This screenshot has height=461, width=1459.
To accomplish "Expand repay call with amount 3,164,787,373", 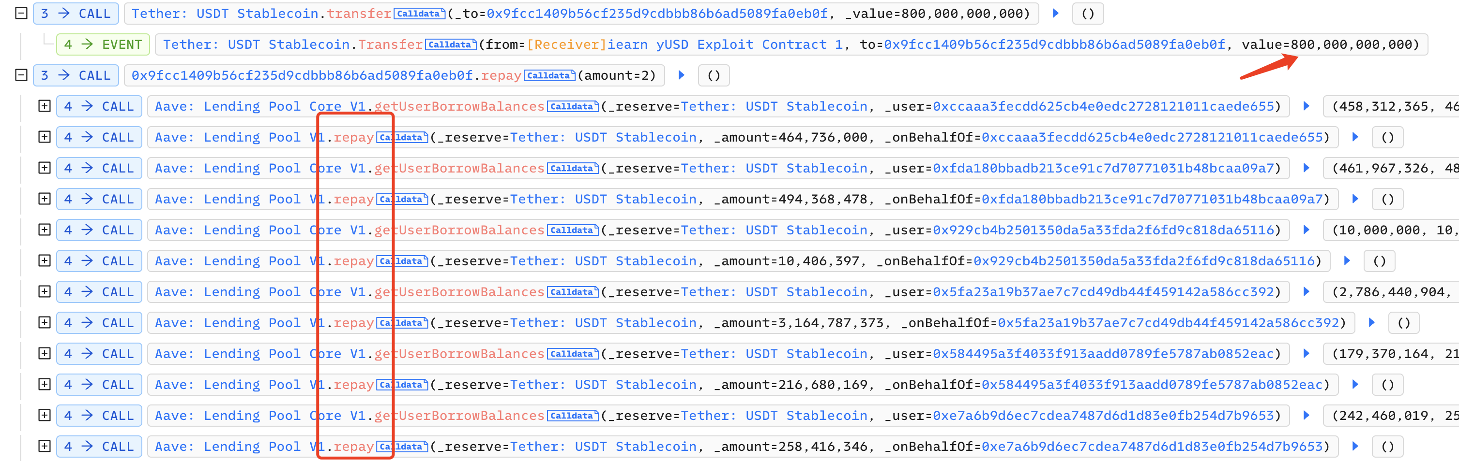I will [x=44, y=322].
